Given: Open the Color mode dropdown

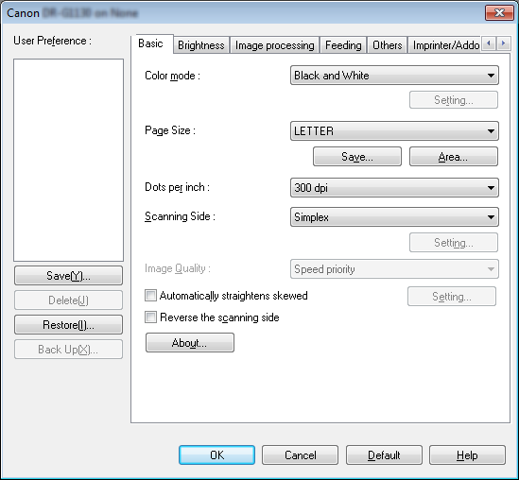Looking at the screenshot, I should point(394,76).
